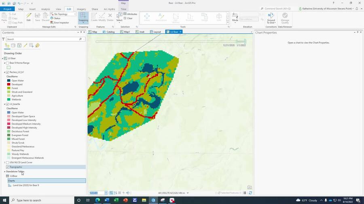Viewport: 364px width, 204px height.
Task: Click the elevation Mode button
Action: (x=235, y=18)
